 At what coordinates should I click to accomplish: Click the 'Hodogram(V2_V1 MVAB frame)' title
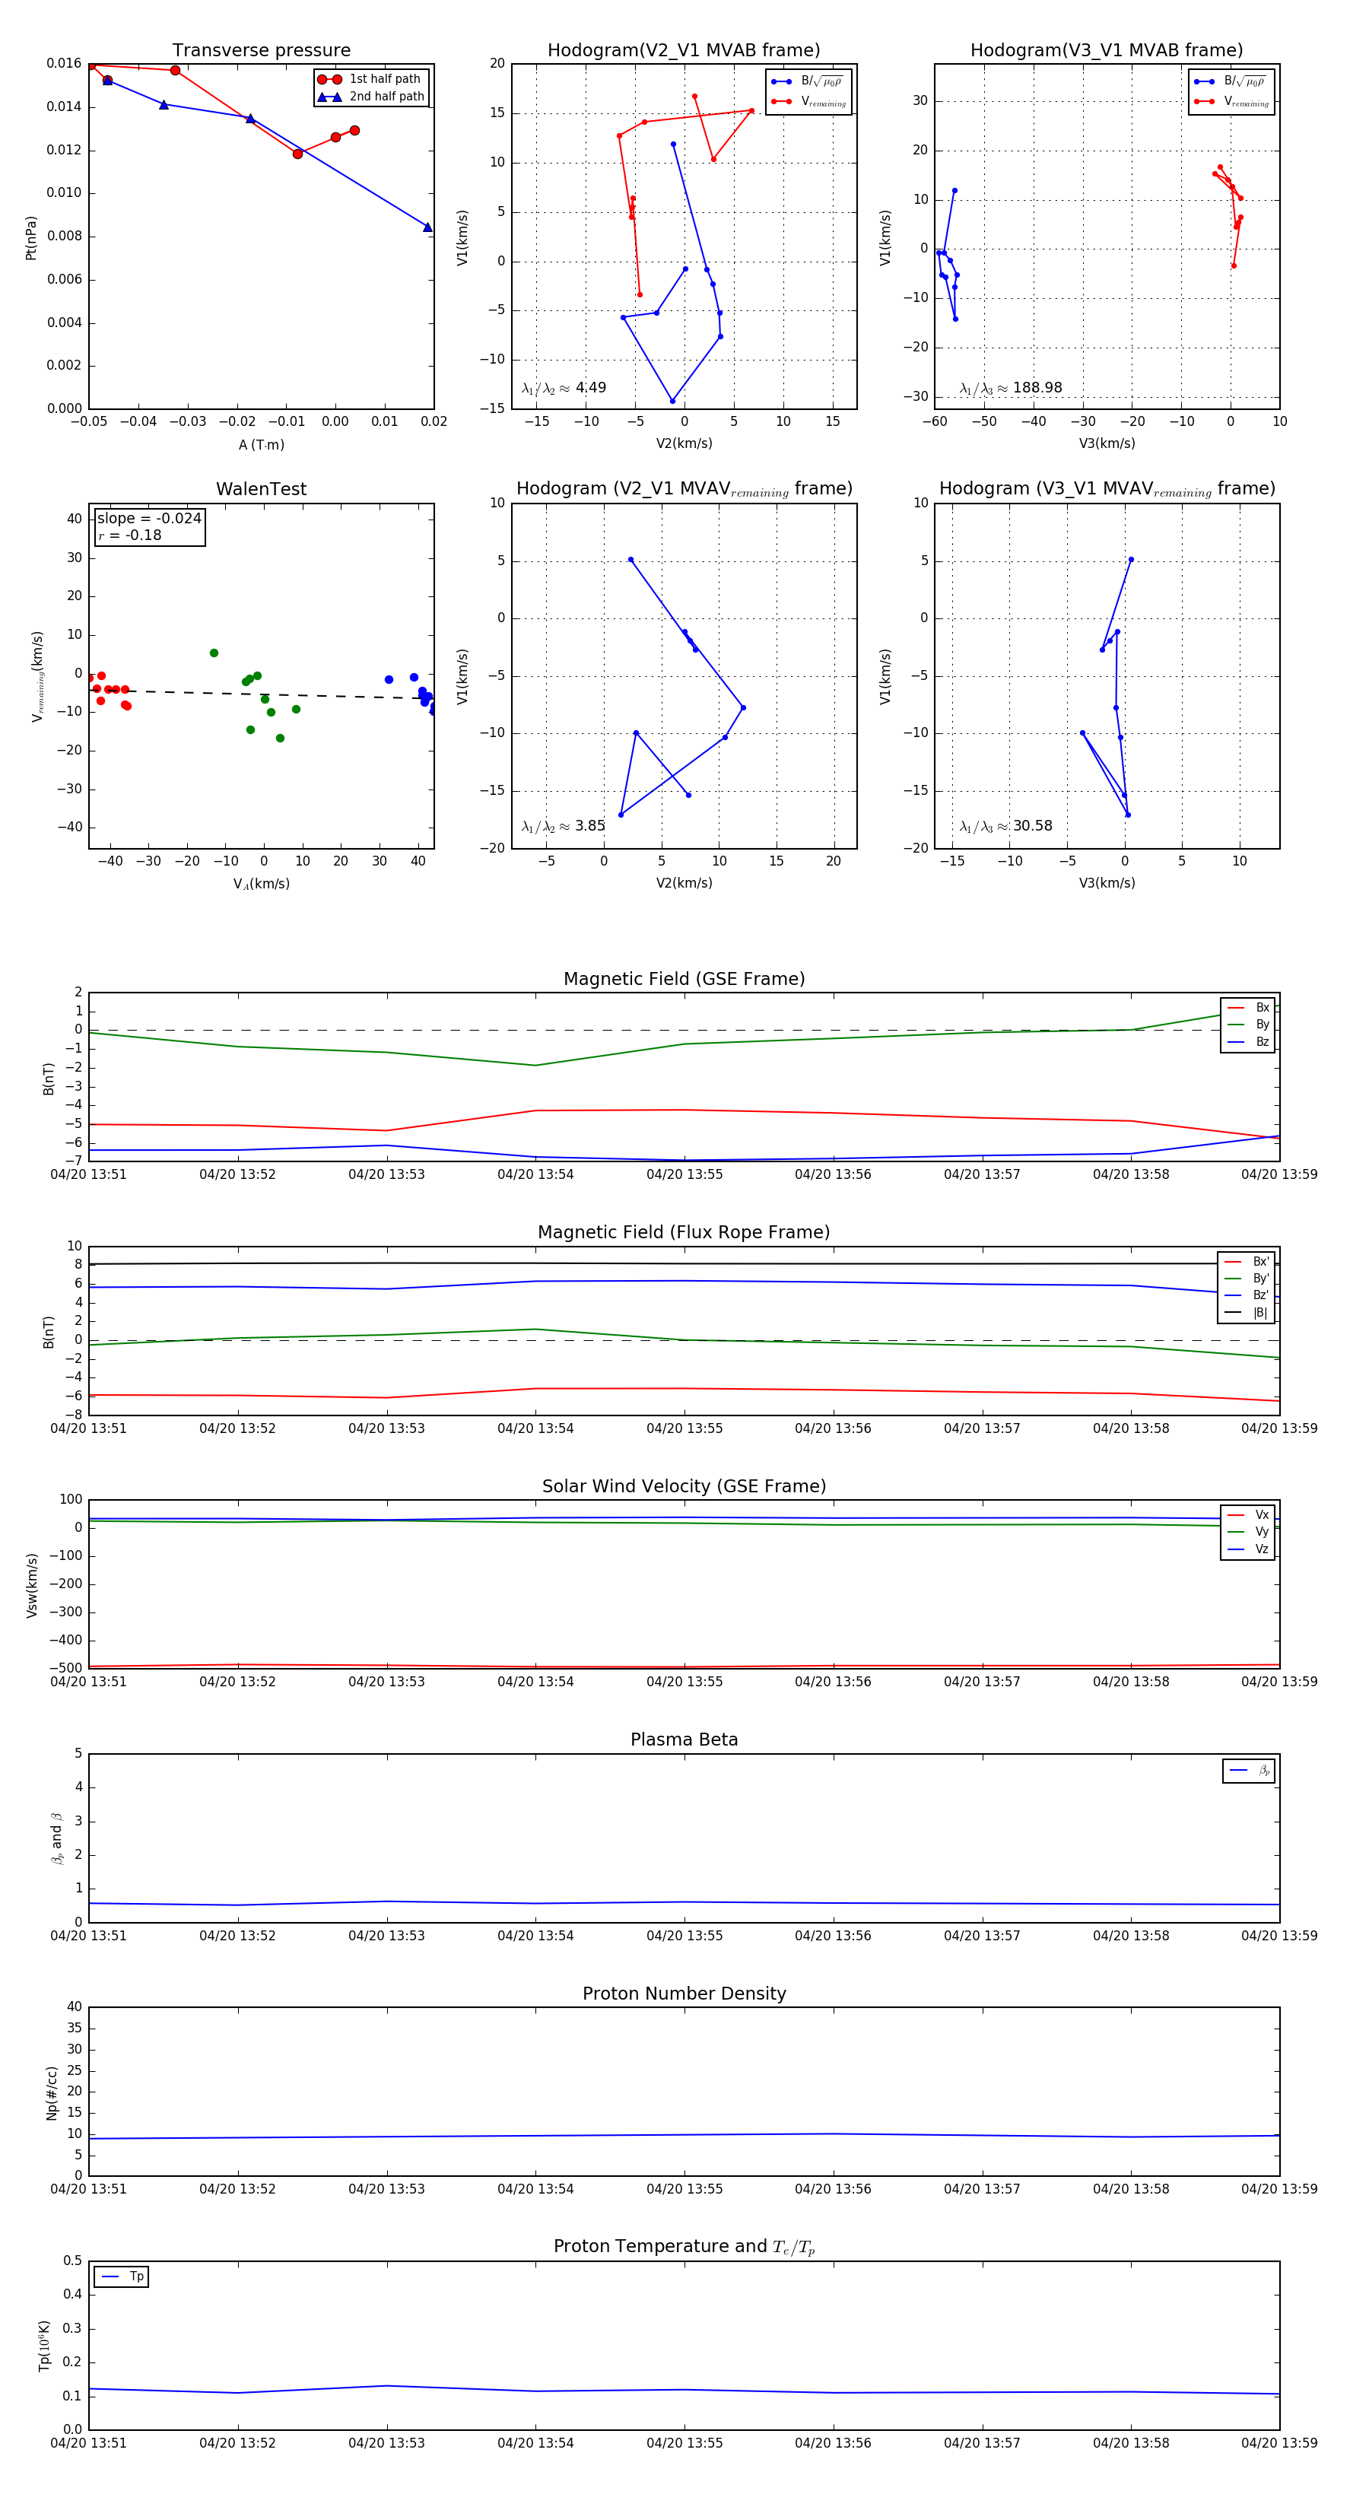684,49
